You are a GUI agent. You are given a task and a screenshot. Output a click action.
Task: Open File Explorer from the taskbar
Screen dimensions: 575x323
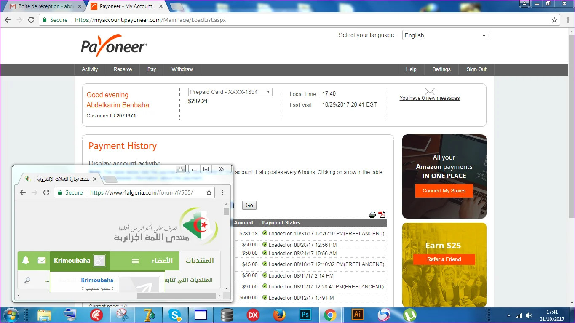point(44,315)
